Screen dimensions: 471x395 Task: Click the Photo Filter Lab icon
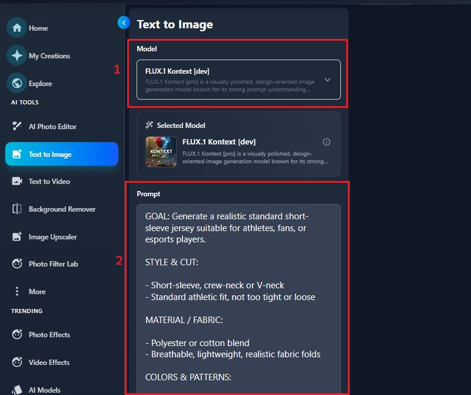pos(17,264)
